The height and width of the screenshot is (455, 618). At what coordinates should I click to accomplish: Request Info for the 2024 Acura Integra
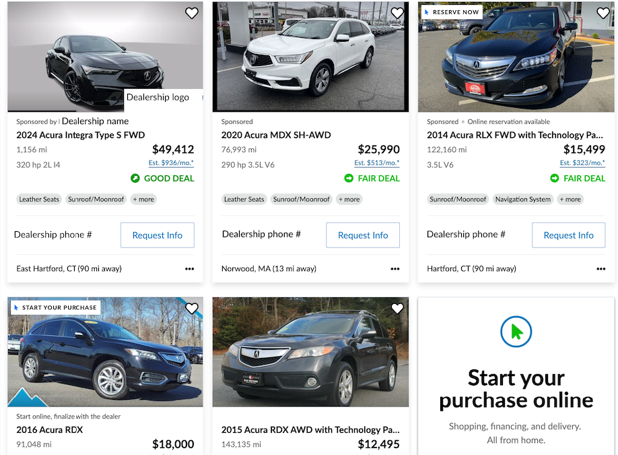click(x=158, y=235)
